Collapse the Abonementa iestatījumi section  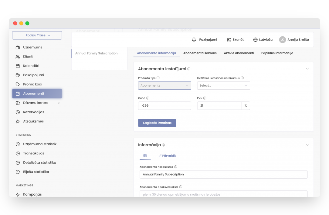[307, 69]
